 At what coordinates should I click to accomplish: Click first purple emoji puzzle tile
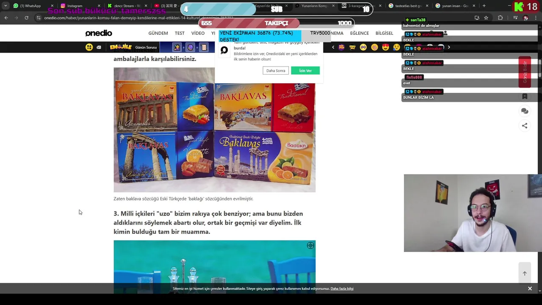177,47
